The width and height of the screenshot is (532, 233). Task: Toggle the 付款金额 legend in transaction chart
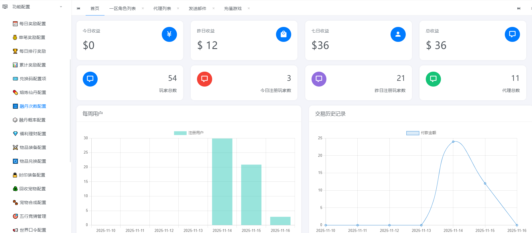click(421, 133)
